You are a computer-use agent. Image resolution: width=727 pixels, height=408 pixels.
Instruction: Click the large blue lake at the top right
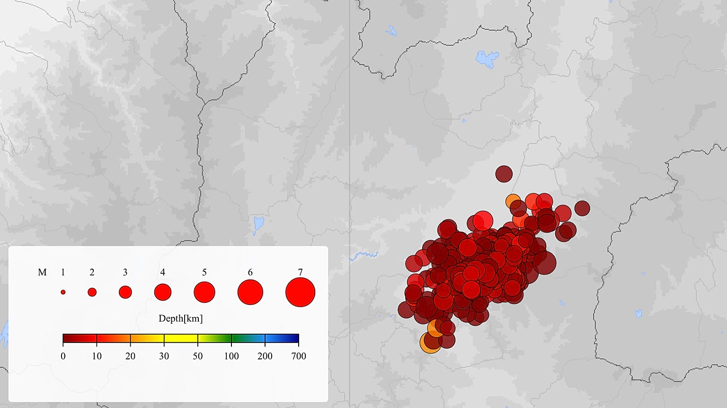point(487,59)
